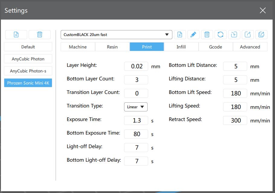Focus the Bottom Exposure Time field

coord(136,134)
